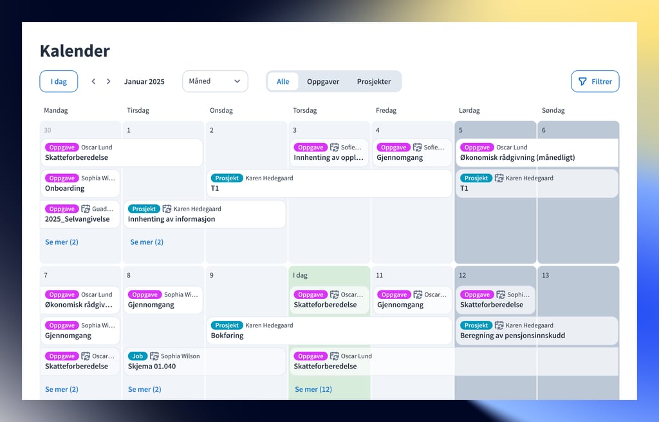Click the filter funnel icon
The image size is (659, 422).
[582, 81]
